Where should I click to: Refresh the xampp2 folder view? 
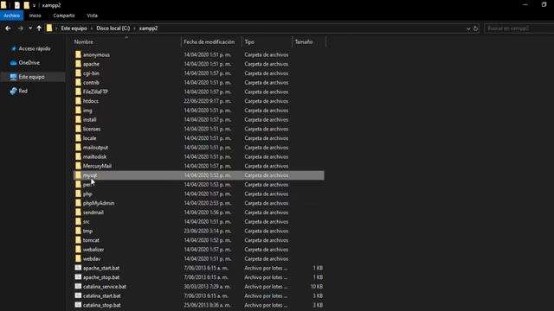pyautogui.click(x=475, y=29)
